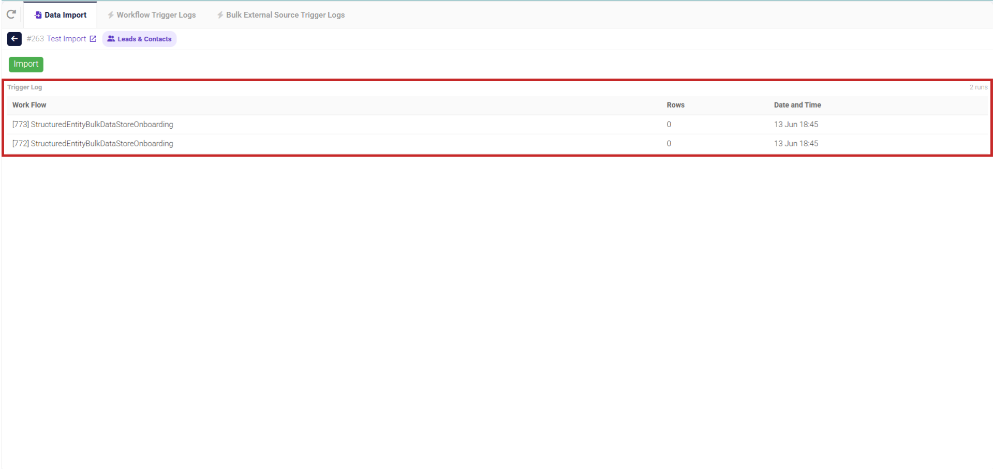This screenshot has height=470, width=993.
Task: Select workflow row [772] StructuredEntityBulkDataStoreOnboarding
Action: pyautogui.click(x=497, y=144)
